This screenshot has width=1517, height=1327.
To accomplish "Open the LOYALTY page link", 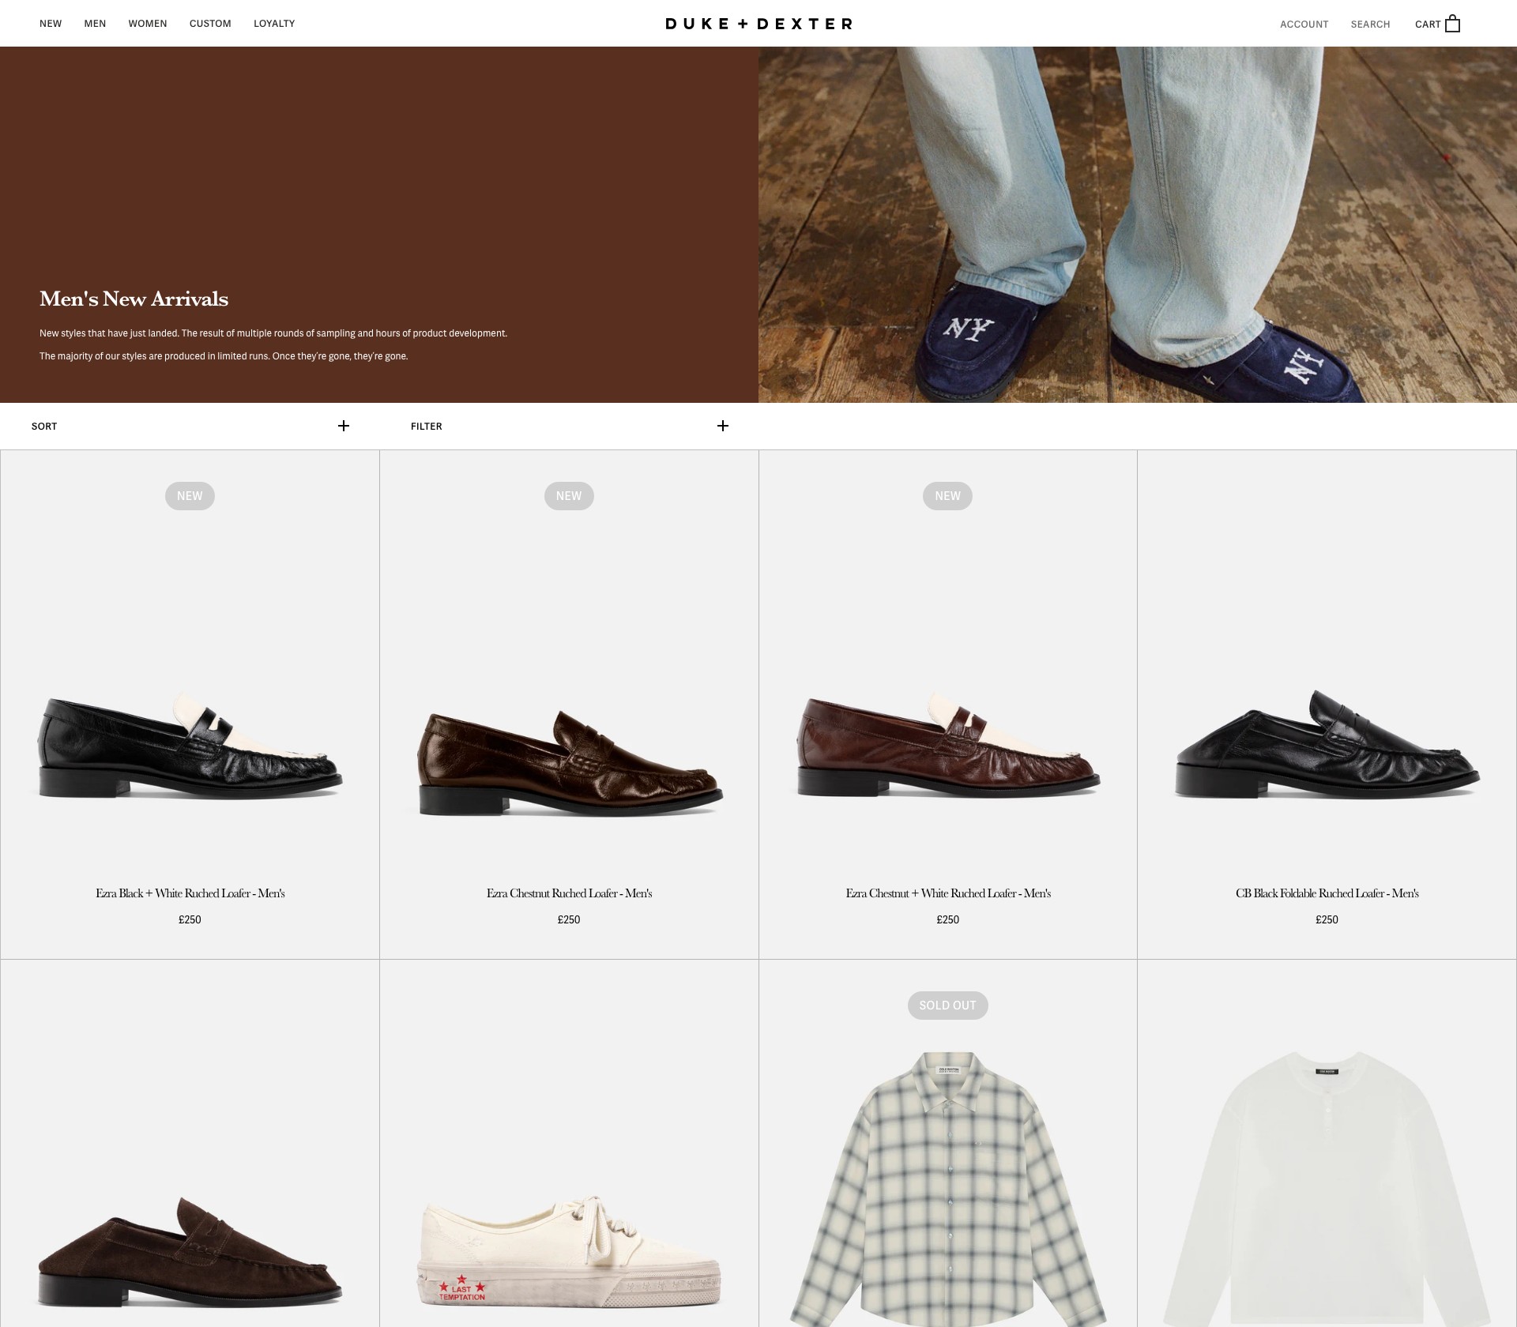I will coord(274,24).
